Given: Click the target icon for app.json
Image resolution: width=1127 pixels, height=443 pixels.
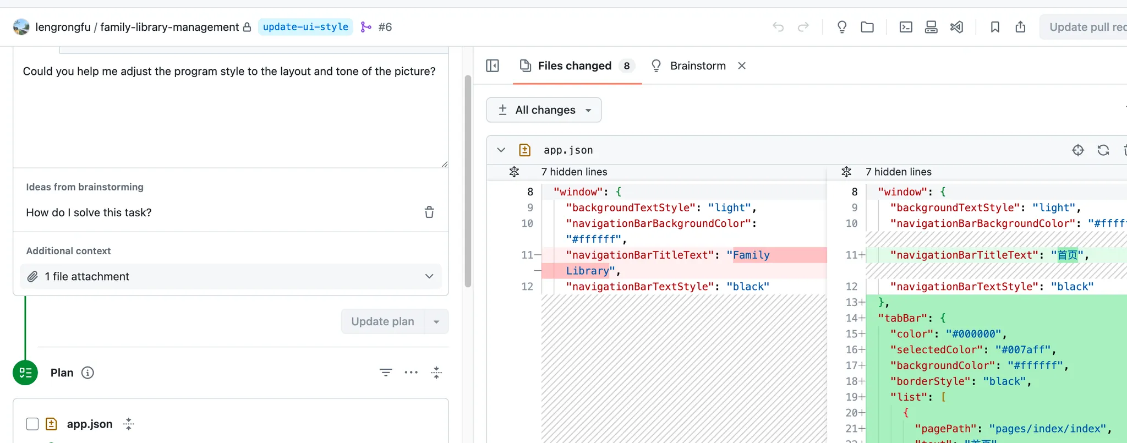Looking at the screenshot, I should [1078, 150].
